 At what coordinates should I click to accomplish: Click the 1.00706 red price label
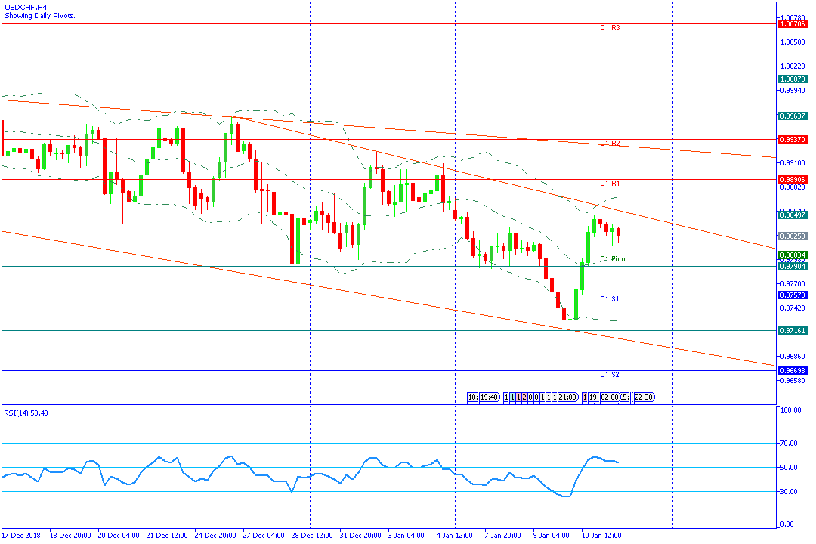tap(793, 24)
